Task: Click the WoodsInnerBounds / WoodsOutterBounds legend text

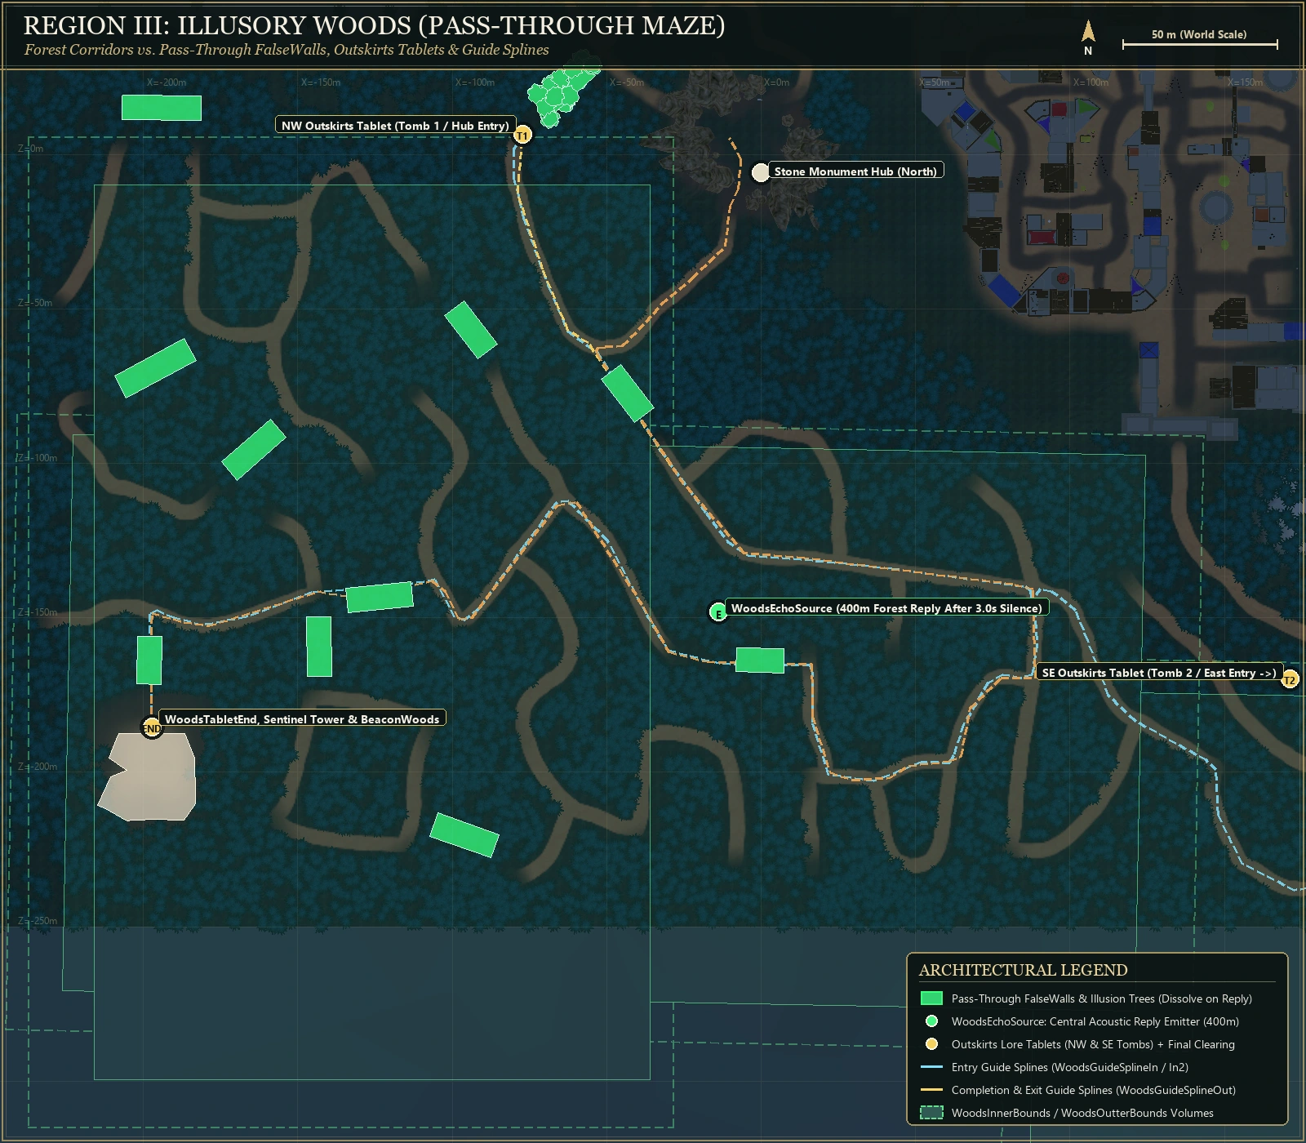Action: pos(1082,1113)
